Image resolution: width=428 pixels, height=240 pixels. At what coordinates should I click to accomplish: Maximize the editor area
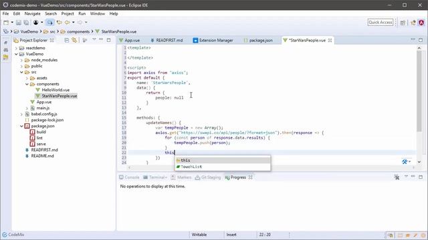pos(421,40)
